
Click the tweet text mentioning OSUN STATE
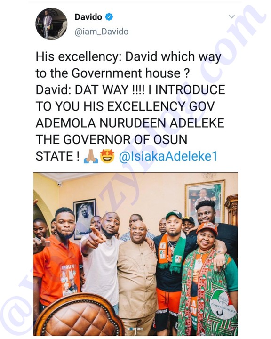click(130, 106)
